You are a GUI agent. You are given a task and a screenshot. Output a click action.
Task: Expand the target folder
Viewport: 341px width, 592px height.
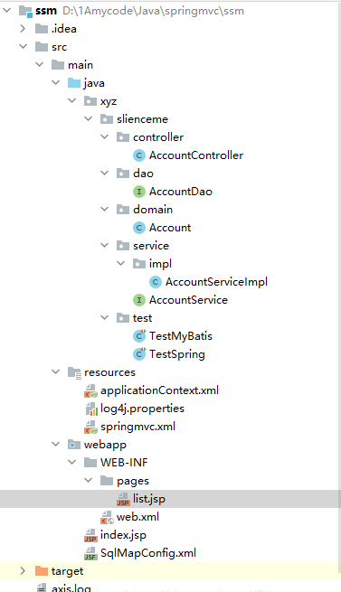[23, 571]
